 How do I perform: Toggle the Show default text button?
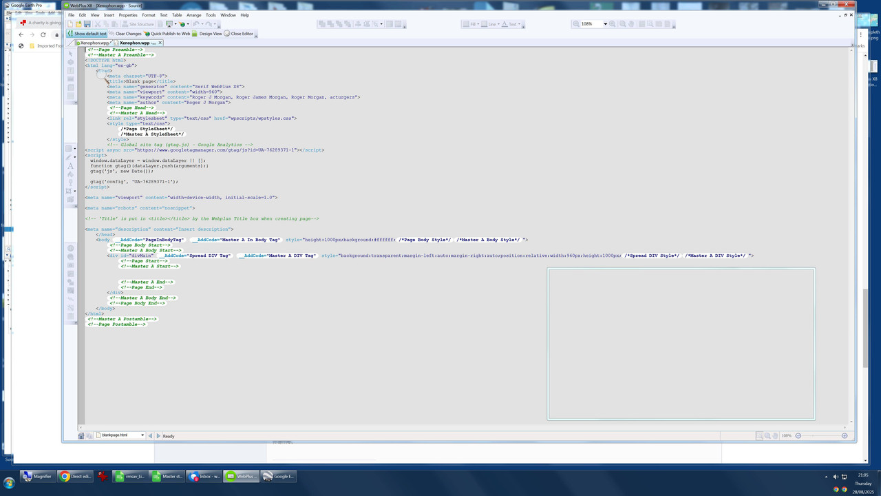(x=87, y=33)
